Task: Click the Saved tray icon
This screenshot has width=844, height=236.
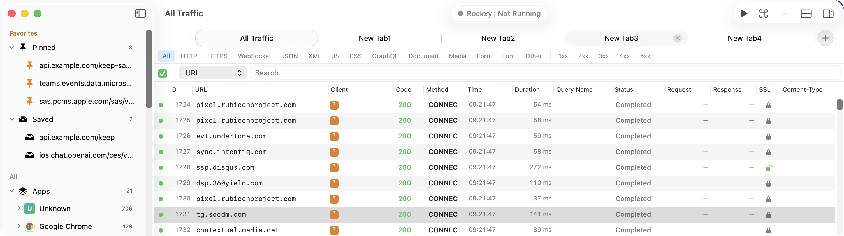Action: 23,119
